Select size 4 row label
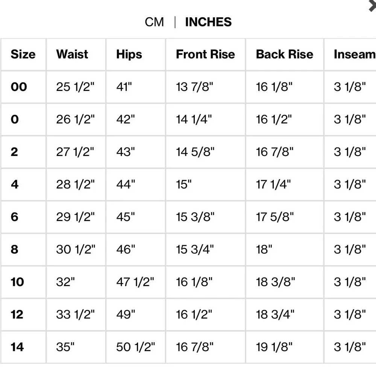The height and width of the screenshot is (376, 376). 15,184
